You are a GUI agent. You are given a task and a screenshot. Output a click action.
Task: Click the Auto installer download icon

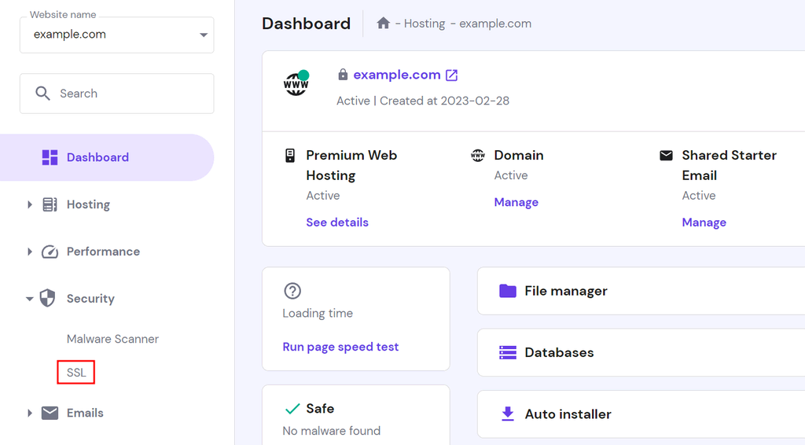pos(508,414)
